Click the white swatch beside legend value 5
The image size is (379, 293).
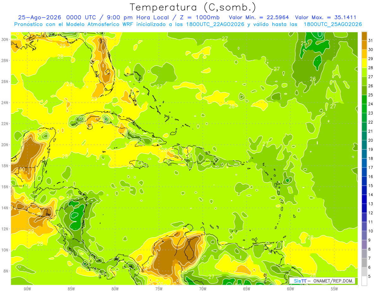(364, 281)
